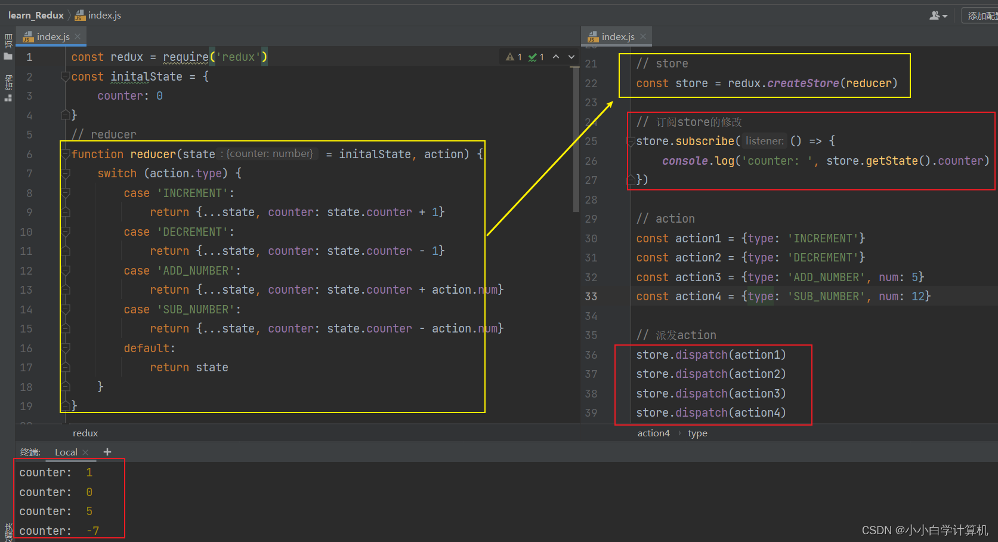Click learn_Redux in the navigation breadcrumb
Screen dimensions: 998x542
click(36, 16)
